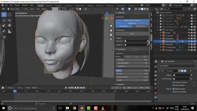Click the pan view hand icon
This screenshot has height=111, width=197.
click(x=111, y=30)
